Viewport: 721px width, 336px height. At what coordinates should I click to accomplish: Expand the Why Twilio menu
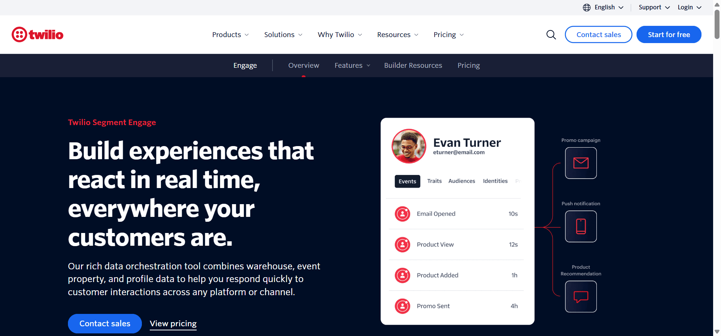(340, 34)
